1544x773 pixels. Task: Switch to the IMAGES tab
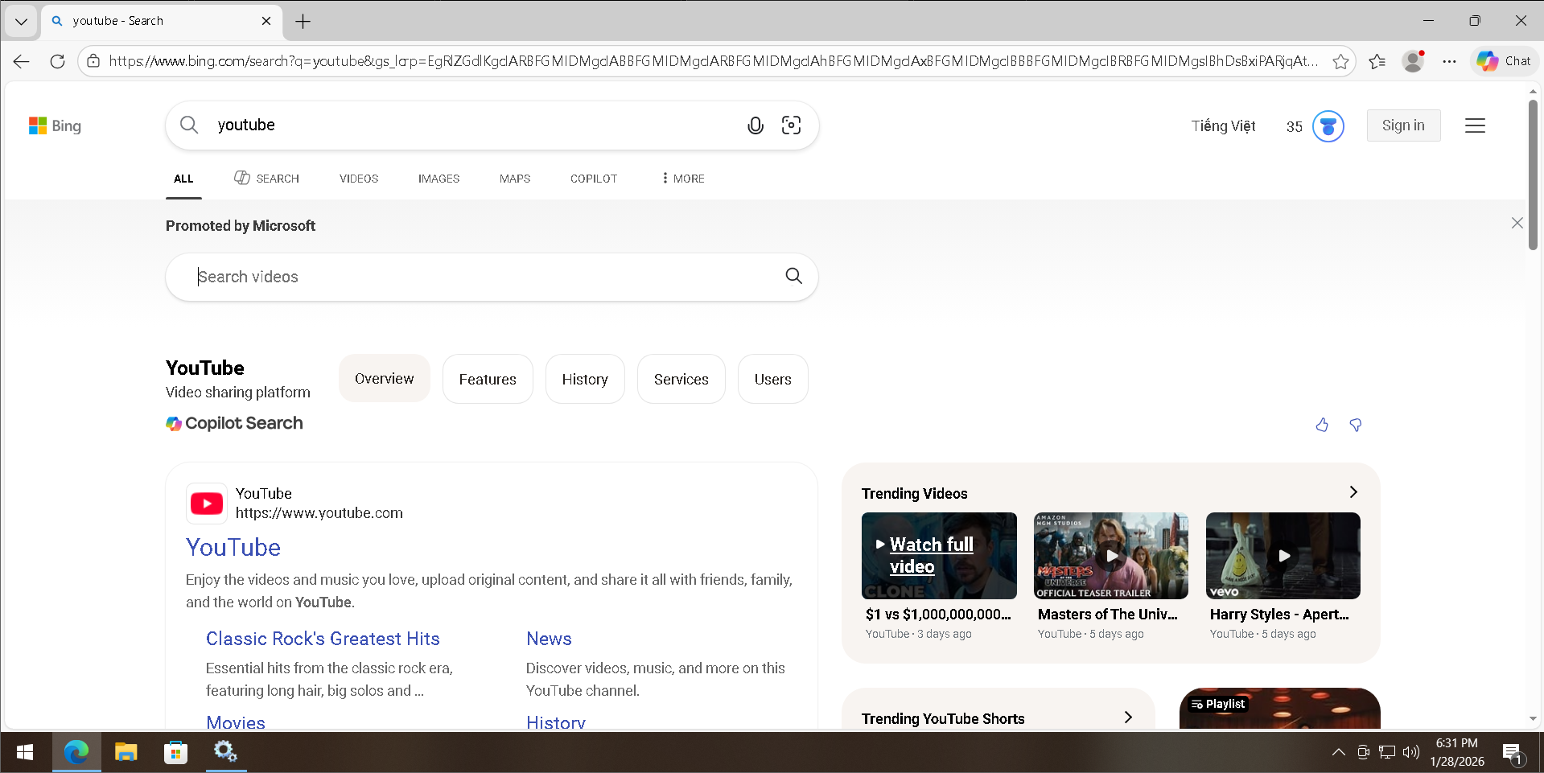click(438, 179)
